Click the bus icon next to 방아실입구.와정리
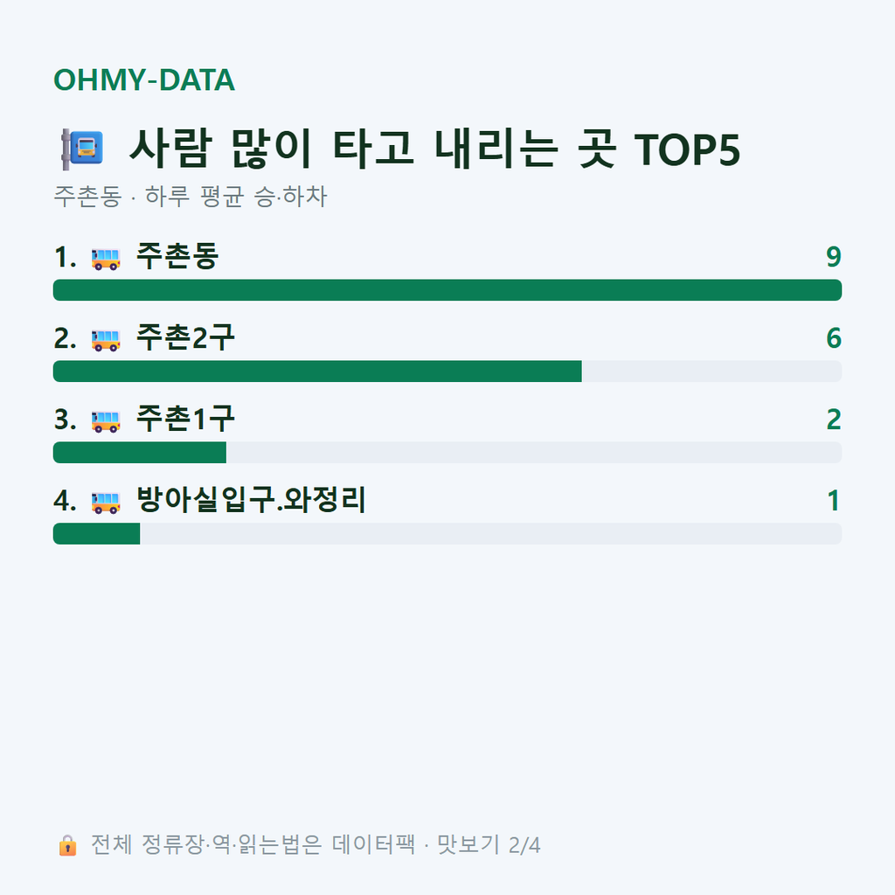The image size is (895, 895). (106, 503)
